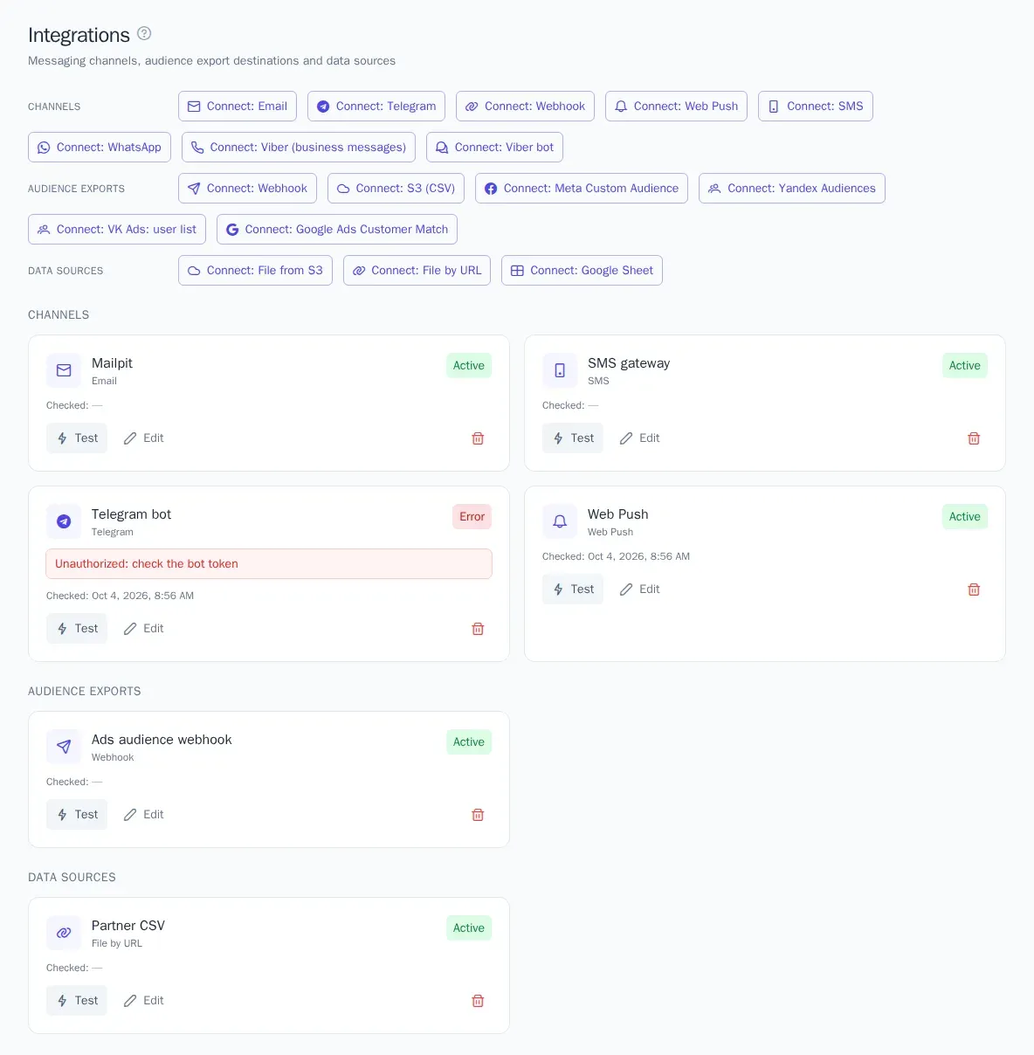Viewport: 1034px width, 1055px height.
Task: Connect File from S3 data source
Action: (255, 271)
